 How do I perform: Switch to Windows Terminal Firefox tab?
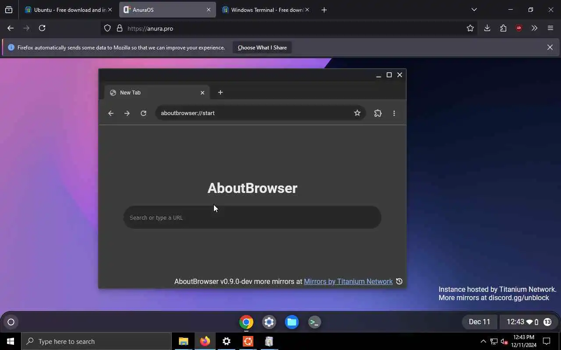coord(266,10)
